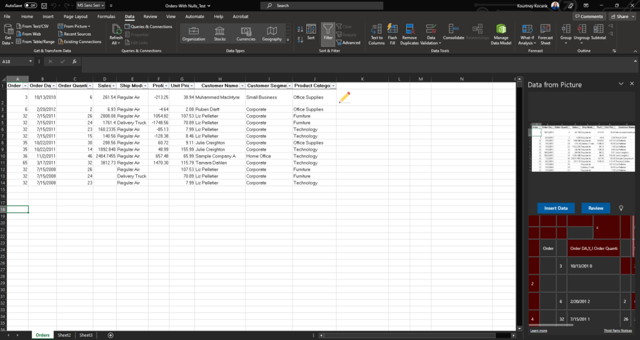Close the Data from Picture pane
This screenshot has width=640, height=340.
click(x=632, y=84)
